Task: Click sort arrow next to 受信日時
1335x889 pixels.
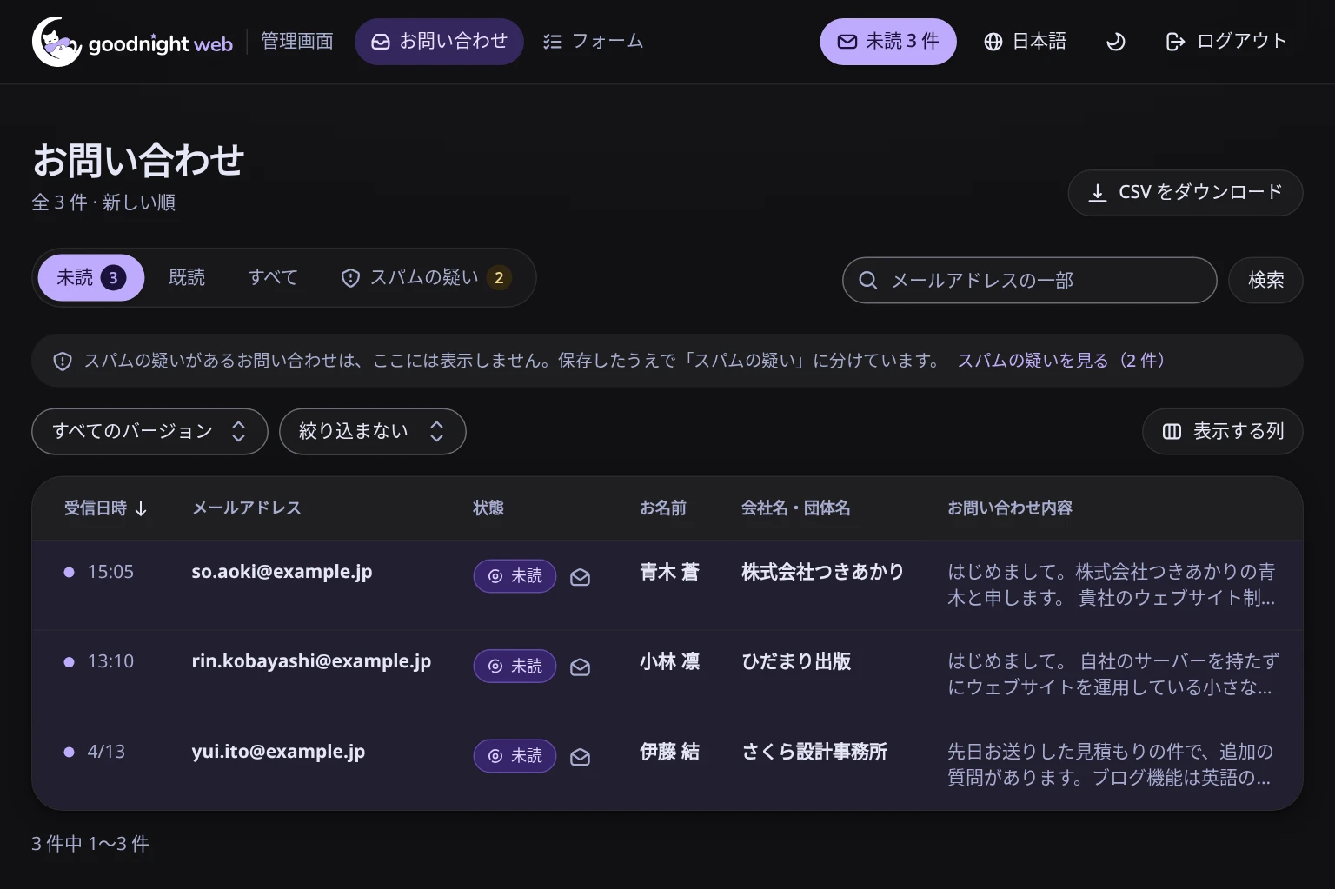Action: (141, 508)
